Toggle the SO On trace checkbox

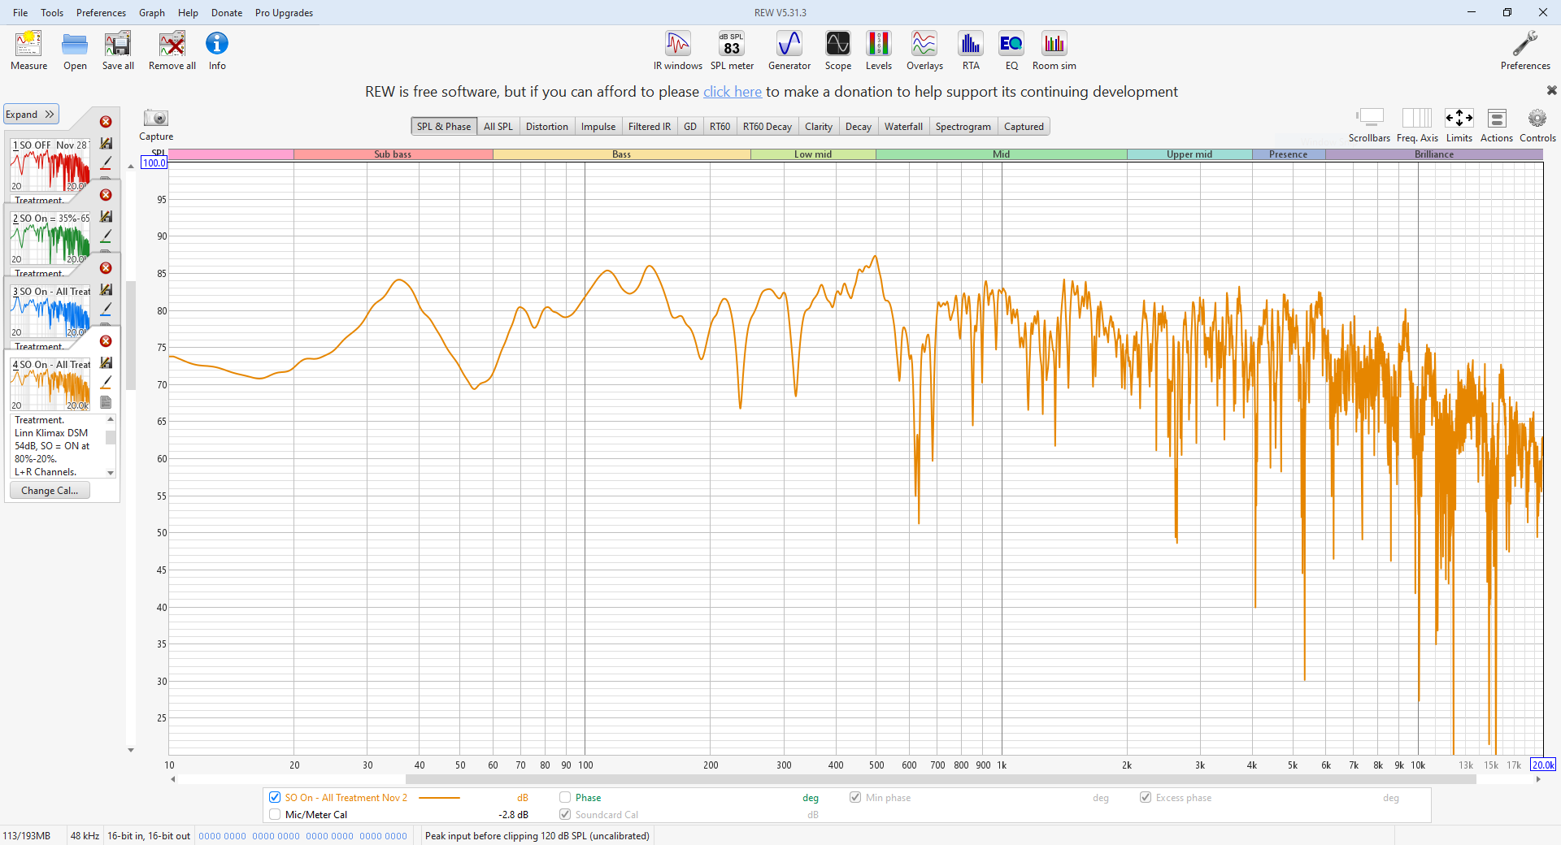pyautogui.click(x=275, y=797)
